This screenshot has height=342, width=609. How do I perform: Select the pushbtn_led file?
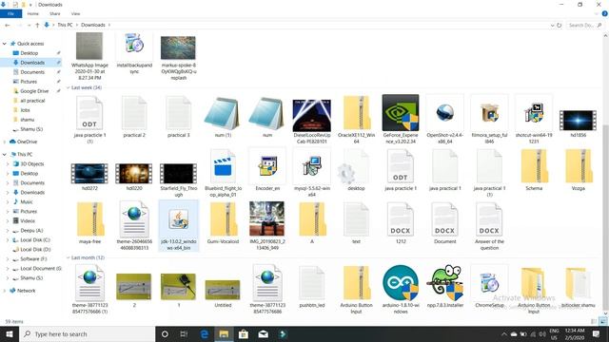(311, 284)
